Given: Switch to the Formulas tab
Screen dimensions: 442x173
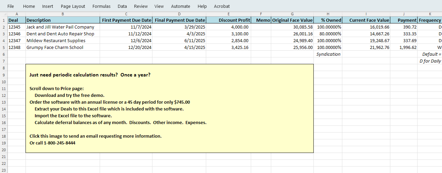Looking at the screenshot, I should pos(101,6).
